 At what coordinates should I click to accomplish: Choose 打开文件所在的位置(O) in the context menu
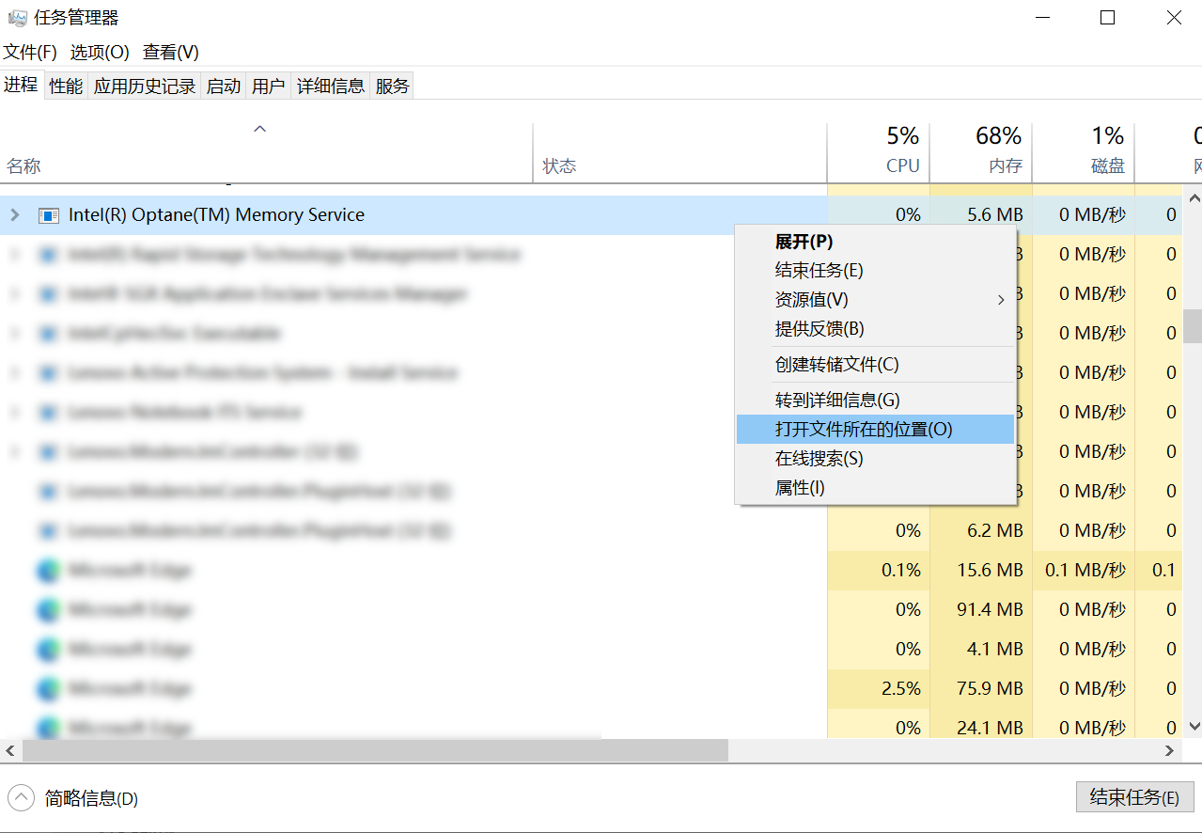tap(875, 430)
